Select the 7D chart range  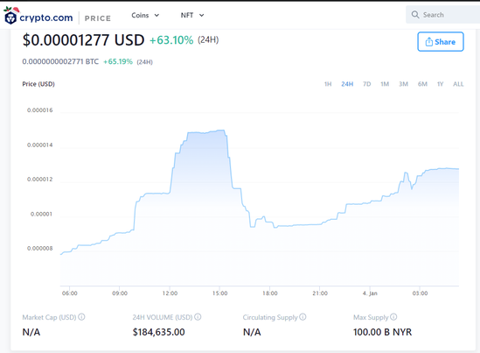tap(366, 84)
